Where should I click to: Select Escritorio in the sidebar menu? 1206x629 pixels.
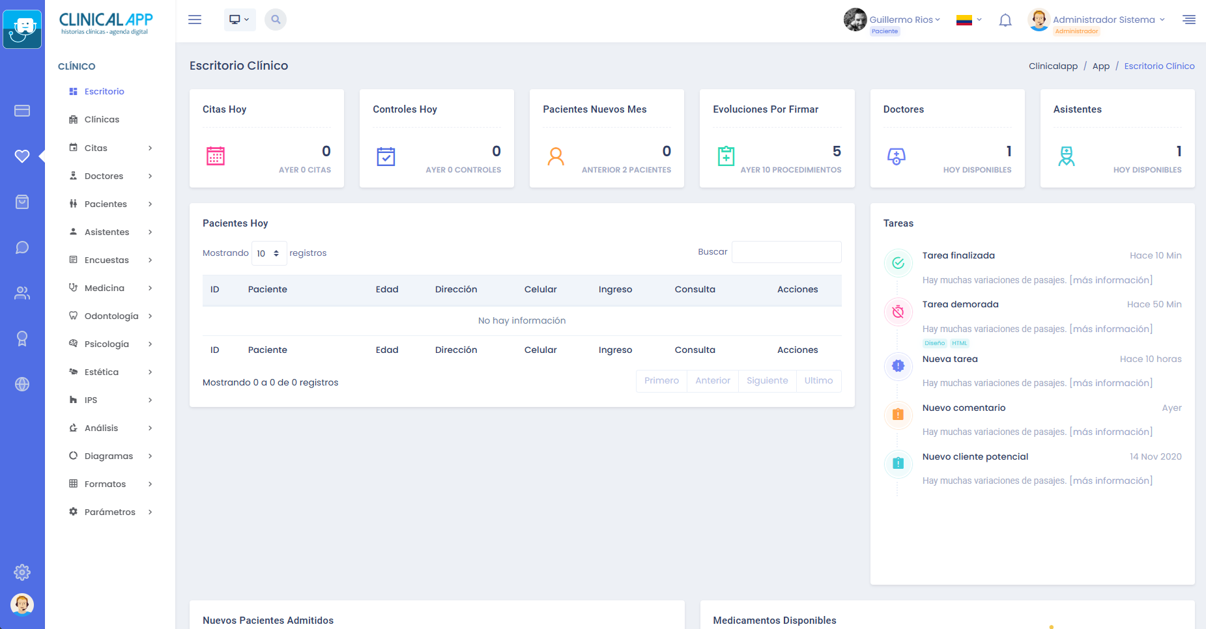pos(104,91)
